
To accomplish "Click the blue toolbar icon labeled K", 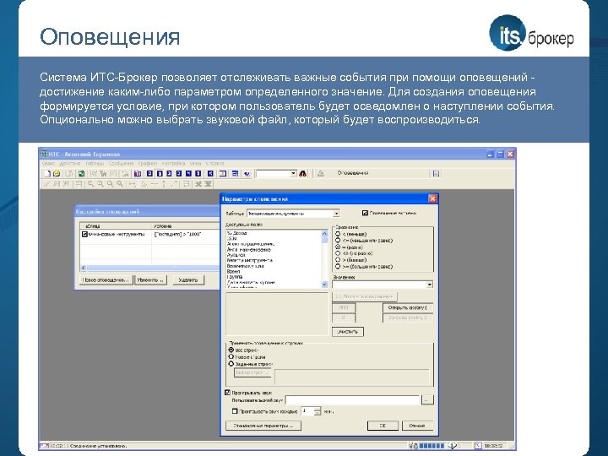I will click(x=210, y=174).
